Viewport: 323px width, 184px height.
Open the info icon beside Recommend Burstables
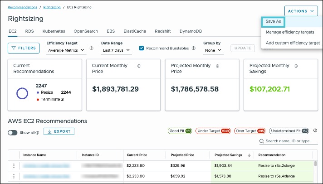point(193,48)
